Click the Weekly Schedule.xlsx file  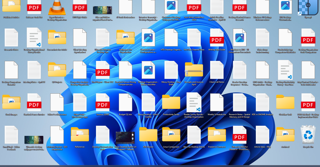[217, 102]
